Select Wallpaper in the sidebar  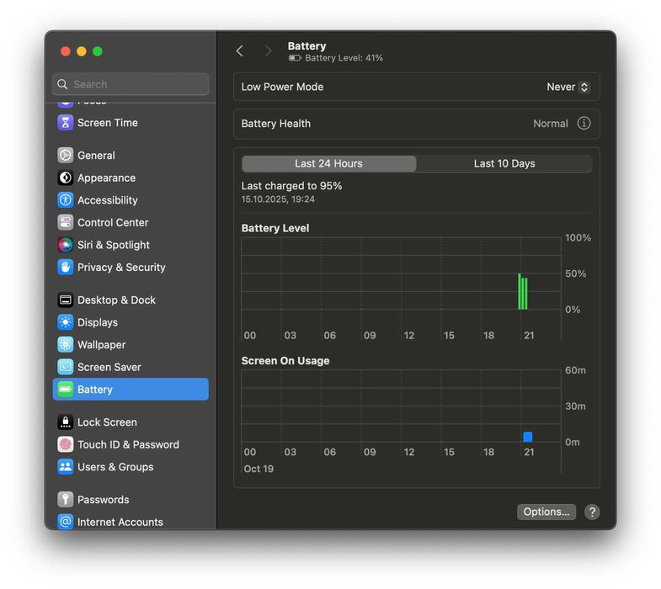point(131,345)
